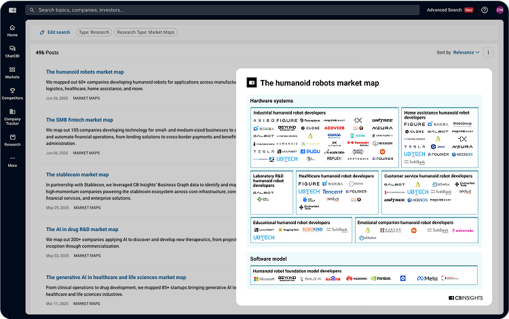
Task: Open The SMB fintech market map post
Action: 79,119
